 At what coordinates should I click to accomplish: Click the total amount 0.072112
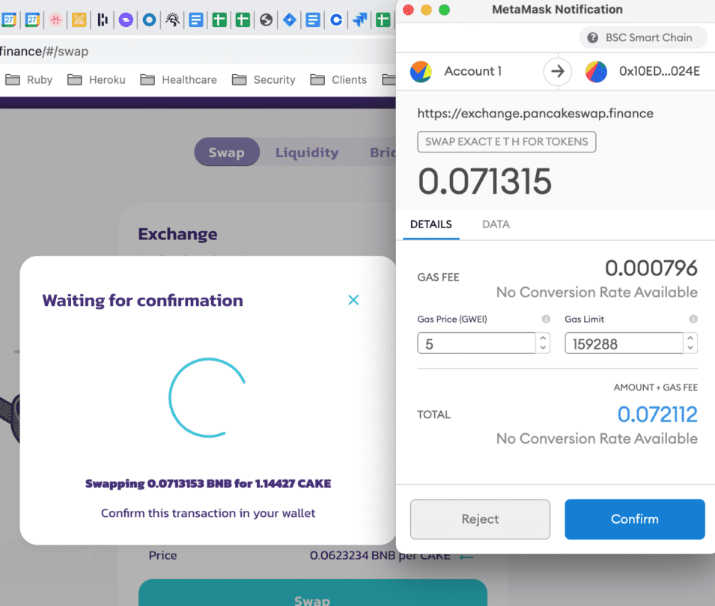pyautogui.click(x=657, y=414)
